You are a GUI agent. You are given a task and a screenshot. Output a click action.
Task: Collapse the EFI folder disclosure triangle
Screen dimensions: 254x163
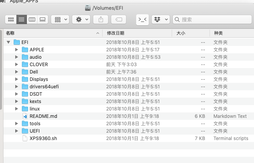pyautogui.click(x=9, y=42)
